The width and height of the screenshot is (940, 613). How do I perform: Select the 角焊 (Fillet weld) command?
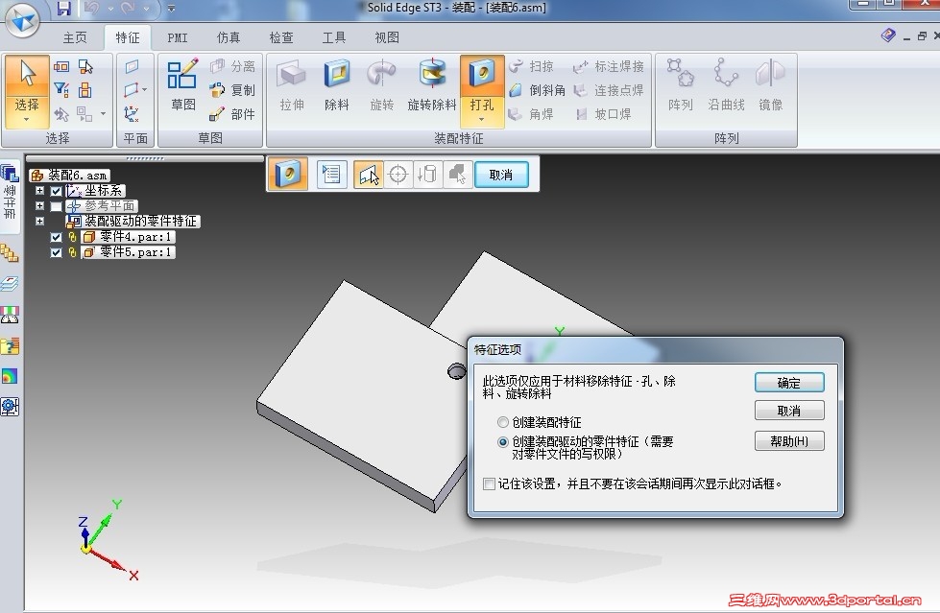point(531,114)
